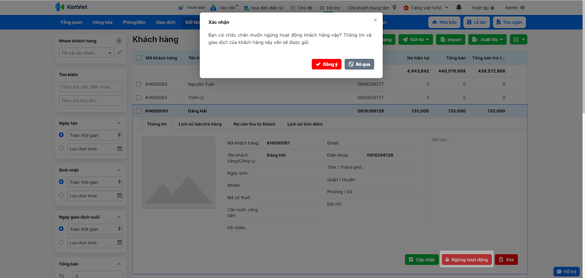The width and height of the screenshot is (585, 278).
Task: Go to Tổng quan menu
Action: coord(71,22)
